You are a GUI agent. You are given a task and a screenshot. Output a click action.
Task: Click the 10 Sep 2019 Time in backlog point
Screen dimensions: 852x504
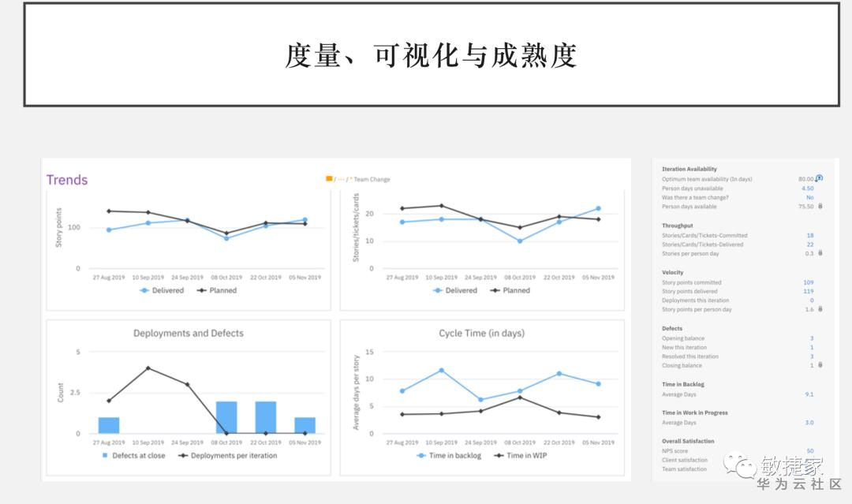point(441,371)
